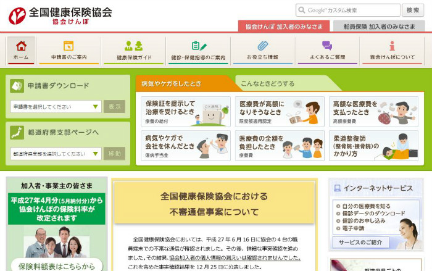Switch to 船員保険 加入者のみなさま tab
Image resolution: width=432 pixels, height=271 pixels.
point(379,27)
